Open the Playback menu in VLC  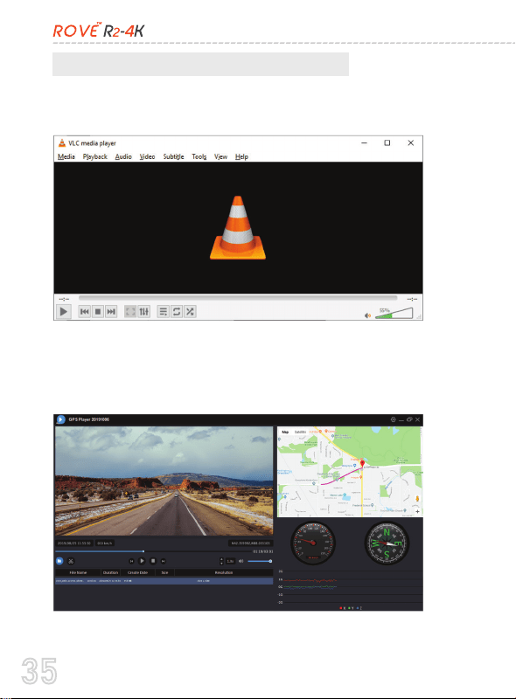pos(95,156)
